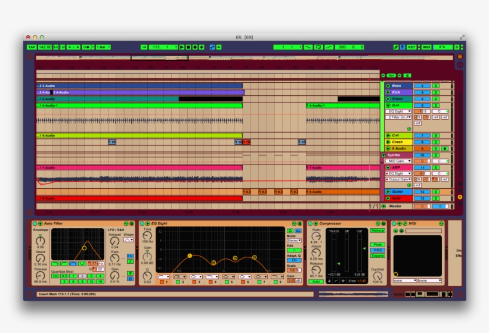Click the punch-out switch right of Loop
This screenshot has width=489, height=333.
pyautogui.click(x=329, y=47)
